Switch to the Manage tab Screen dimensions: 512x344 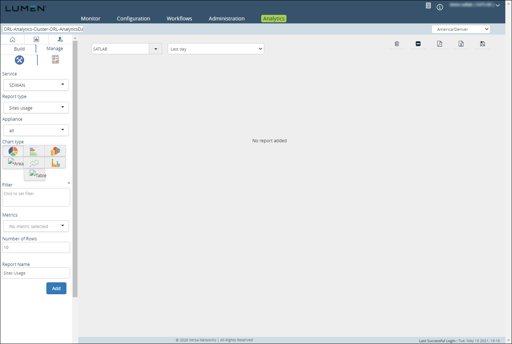54,48
